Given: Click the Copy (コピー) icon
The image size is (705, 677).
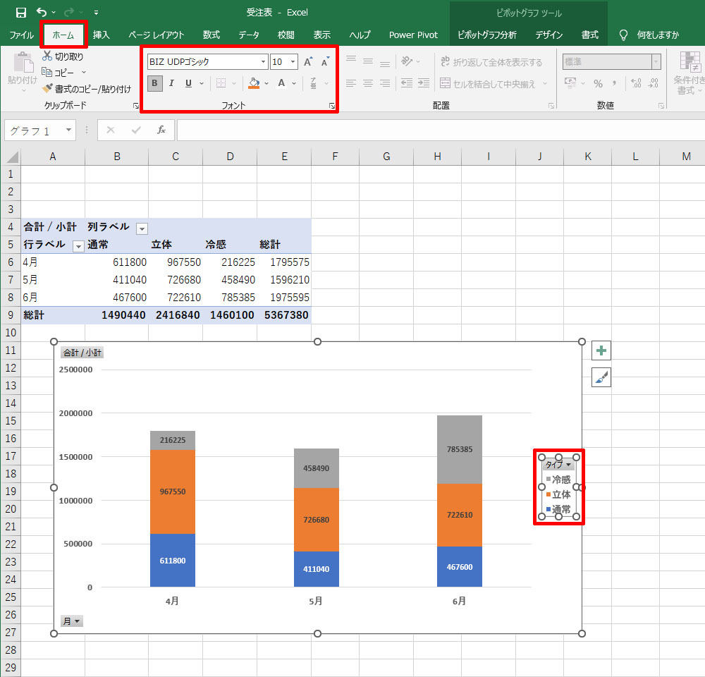Looking at the screenshot, I should click(47, 72).
